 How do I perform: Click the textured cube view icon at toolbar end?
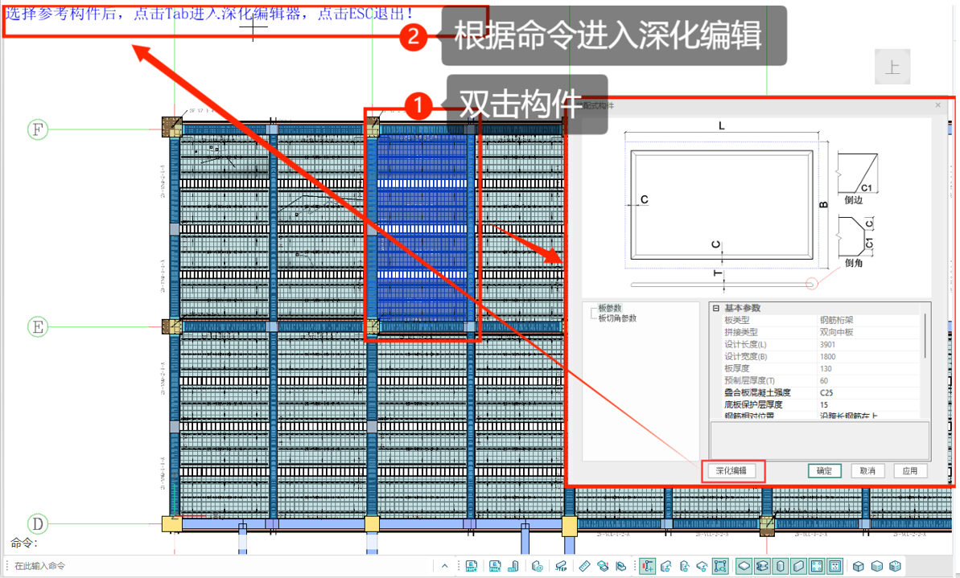895,567
